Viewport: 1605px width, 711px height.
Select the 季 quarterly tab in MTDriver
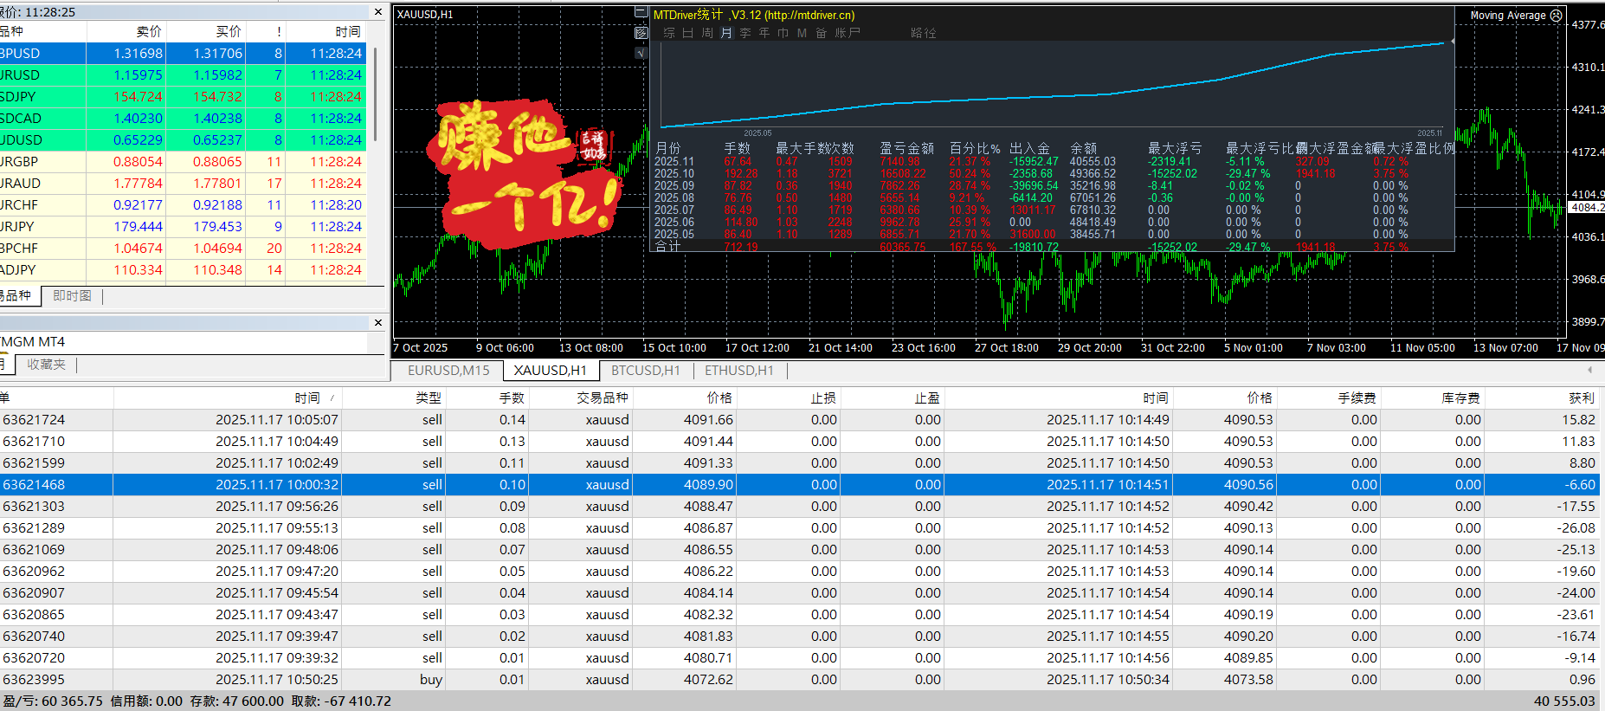click(745, 33)
